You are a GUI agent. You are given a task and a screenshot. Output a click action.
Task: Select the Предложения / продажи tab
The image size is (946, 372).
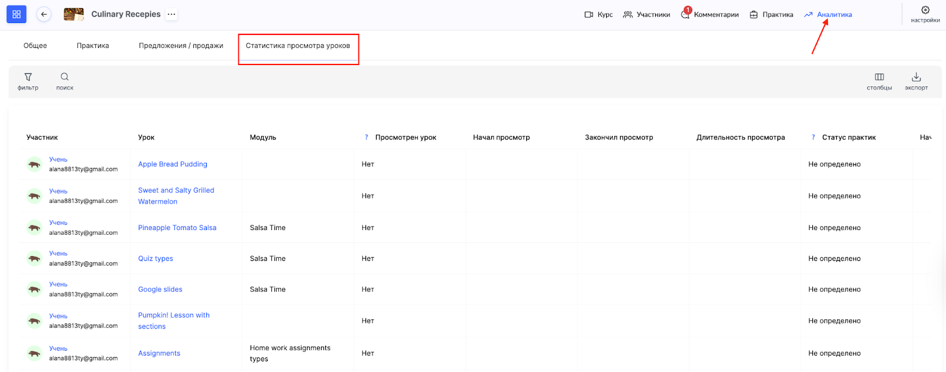181,46
